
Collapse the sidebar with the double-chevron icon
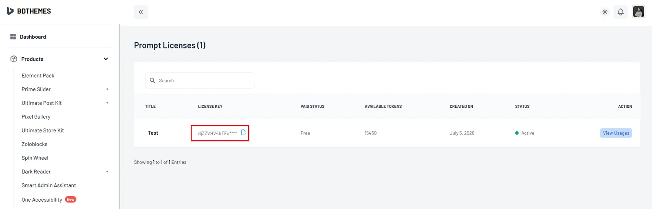[141, 12]
